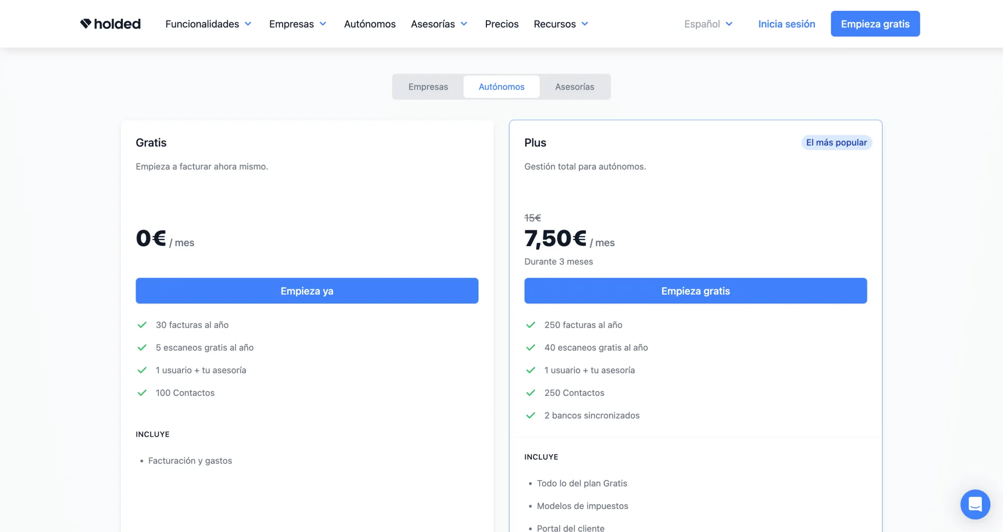Open the Español language selector

click(708, 24)
